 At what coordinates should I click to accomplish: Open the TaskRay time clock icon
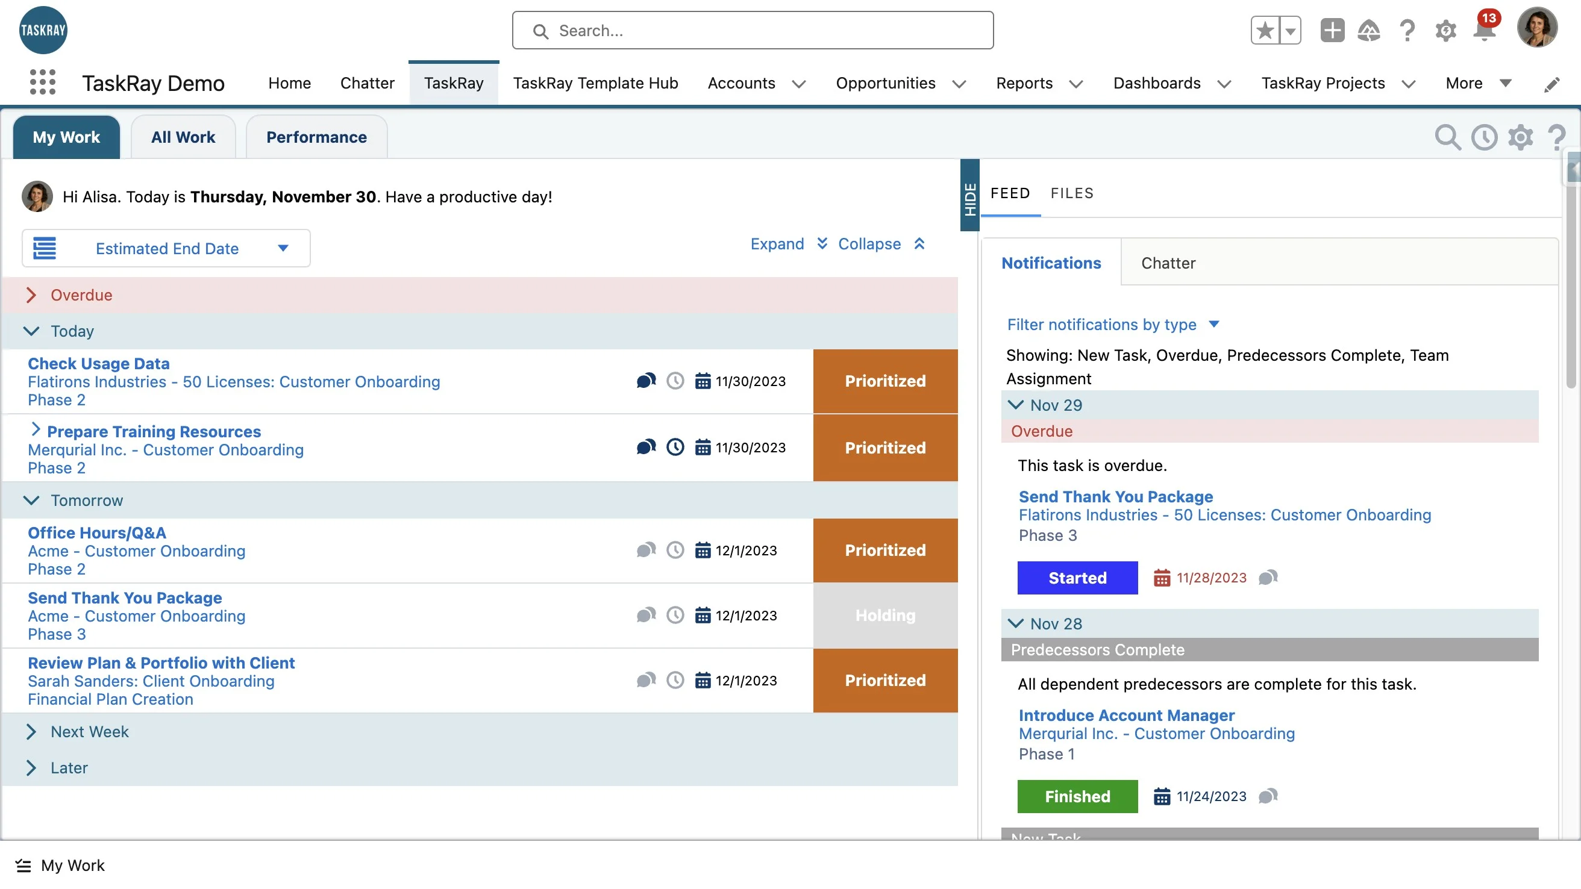[x=1483, y=137]
